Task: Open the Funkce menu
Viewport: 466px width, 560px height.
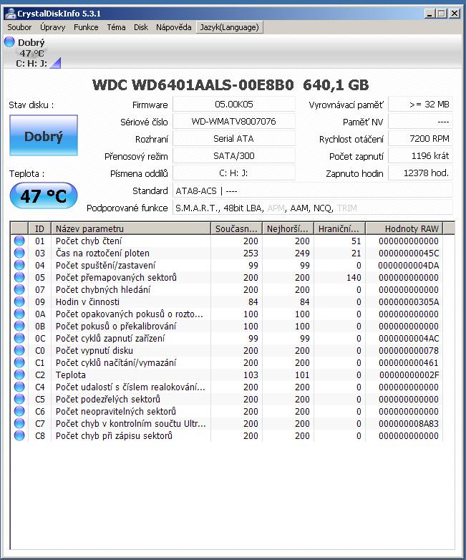Action: pos(86,27)
